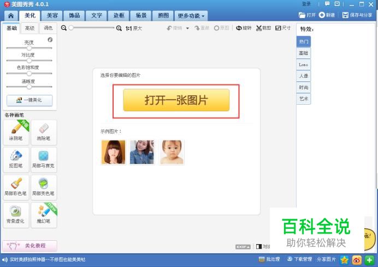Open the 美化教程 tutorial button
This screenshot has width=378, height=267.
pos(30,246)
